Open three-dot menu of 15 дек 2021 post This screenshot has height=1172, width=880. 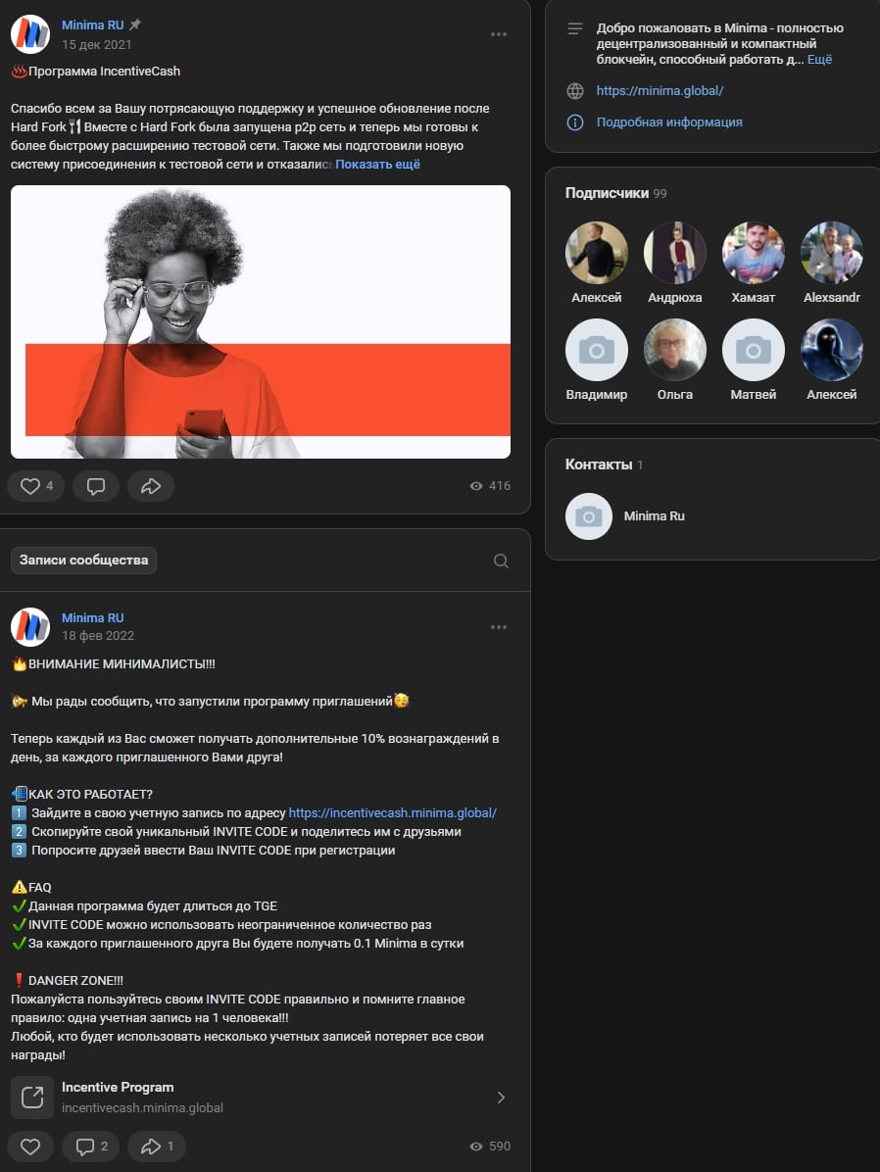pyautogui.click(x=499, y=34)
